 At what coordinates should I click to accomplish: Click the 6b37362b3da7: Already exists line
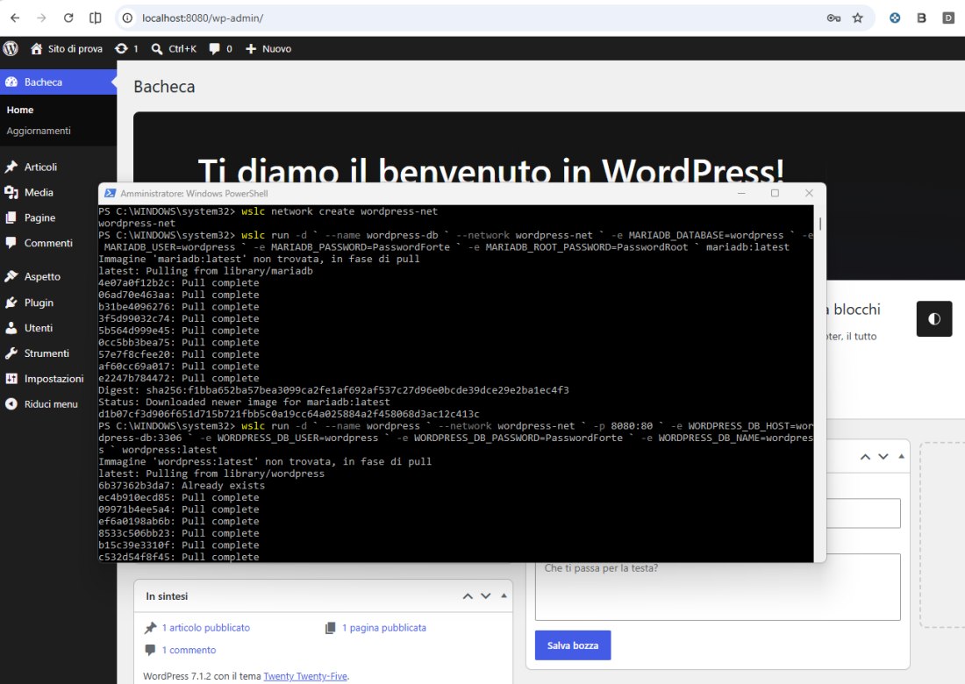(182, 485)
